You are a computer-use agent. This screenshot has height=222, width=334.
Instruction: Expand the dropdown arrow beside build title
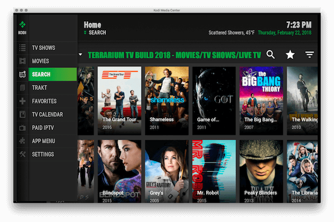click(x=80, y=55)
